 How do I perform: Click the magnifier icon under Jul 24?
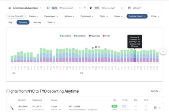coord(54,64)
